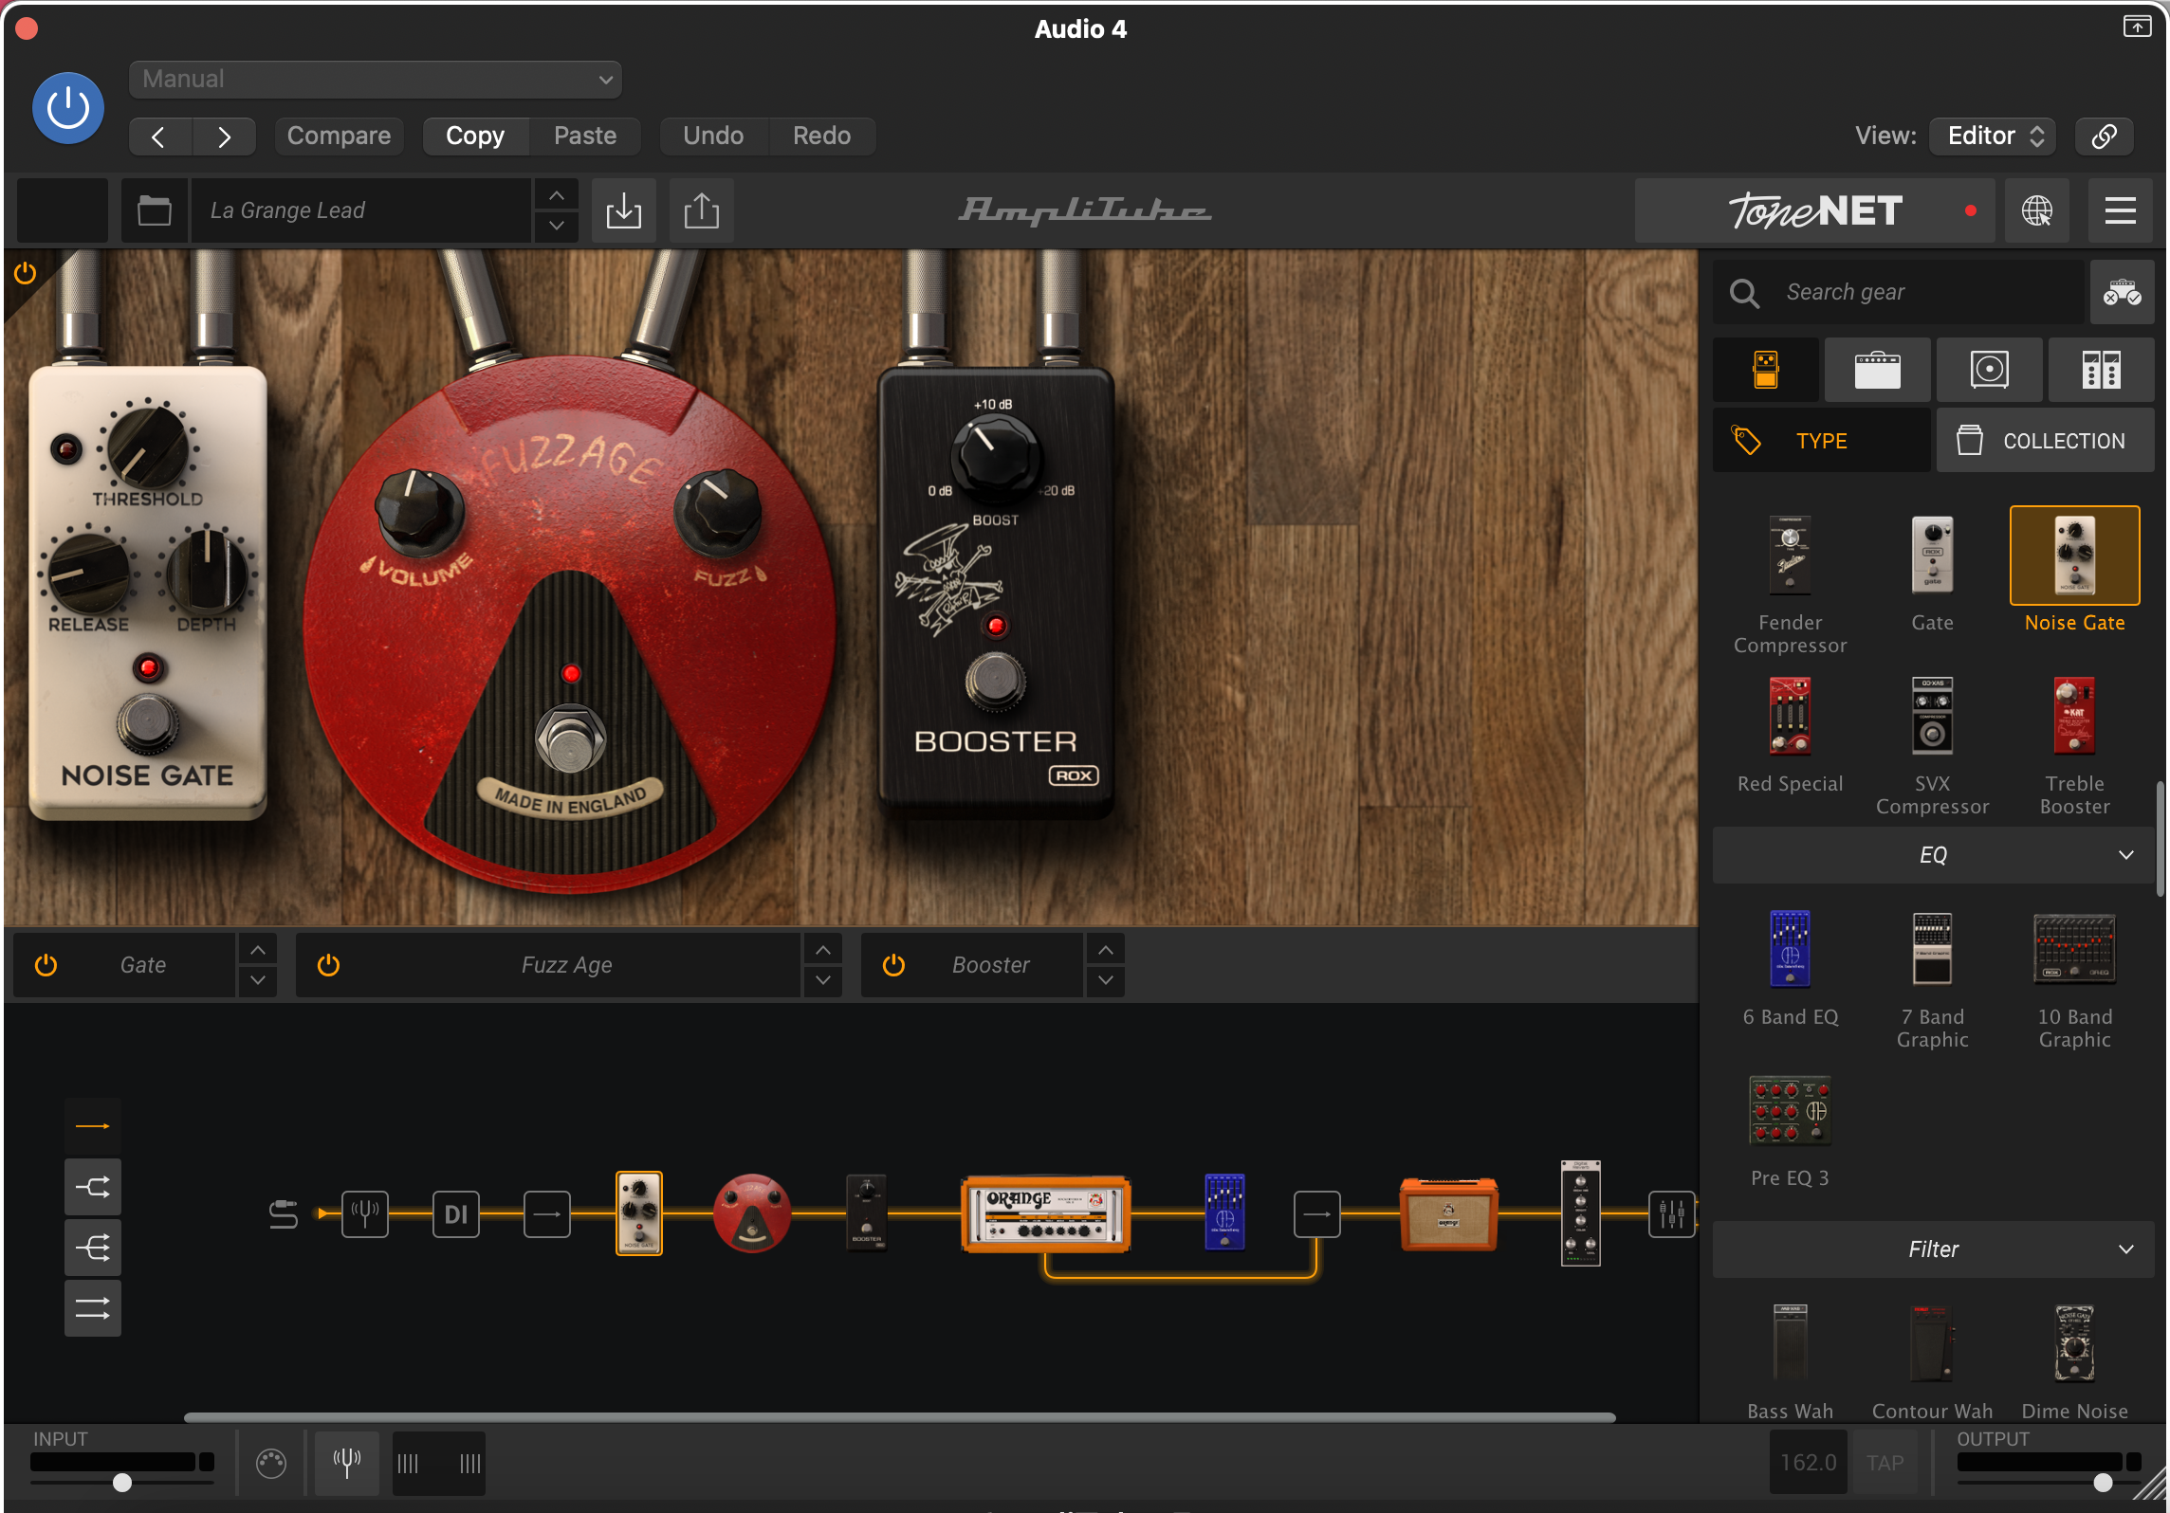2170x1513 pixels.
Task: Click the Compare button
Action: coord(339,136)
